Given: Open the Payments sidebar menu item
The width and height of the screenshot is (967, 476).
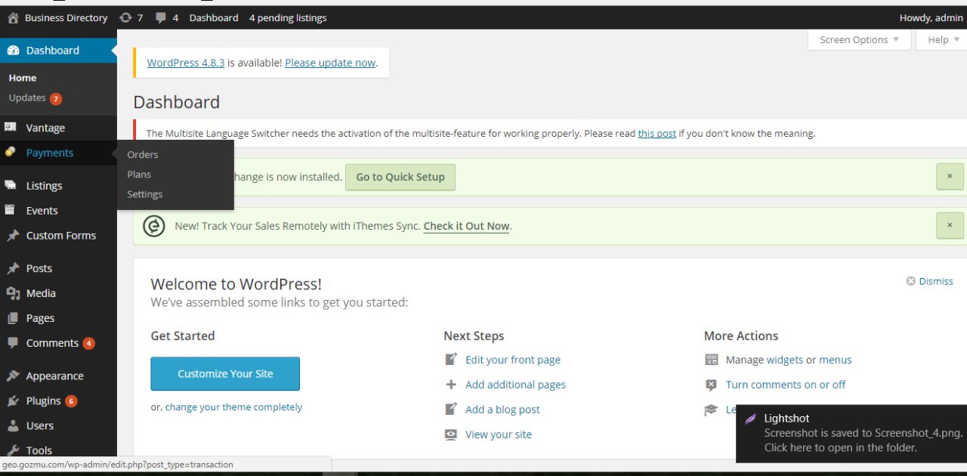Looking at the screenshot, I should coord(58,153).
